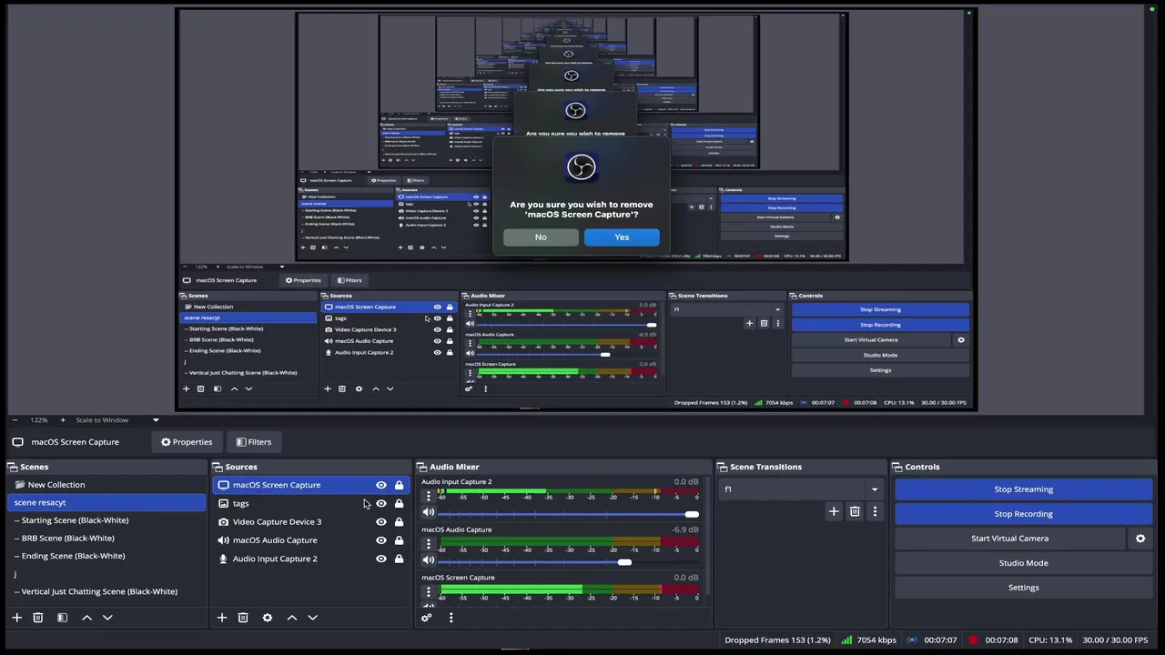Image resolution: width=1165 pixels, height=655 pixels.
Task: Open options dots for macOS Audio Capture
Action: pos(428,544)
